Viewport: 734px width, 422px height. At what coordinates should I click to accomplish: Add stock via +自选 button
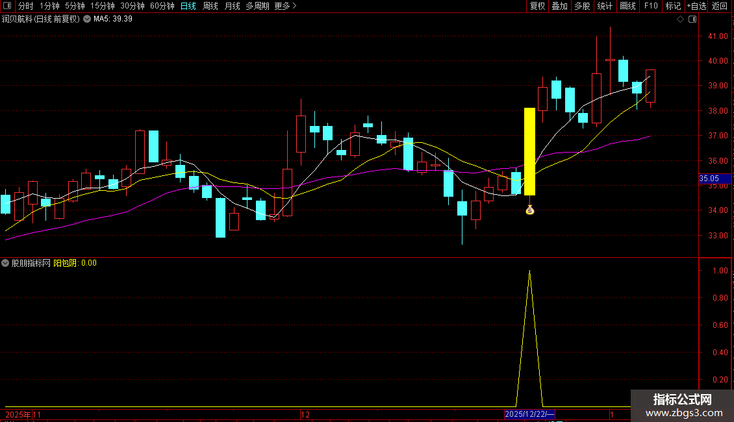click(696, 6)
